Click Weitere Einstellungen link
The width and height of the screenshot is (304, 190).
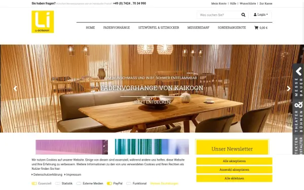[x=164, y=183]
